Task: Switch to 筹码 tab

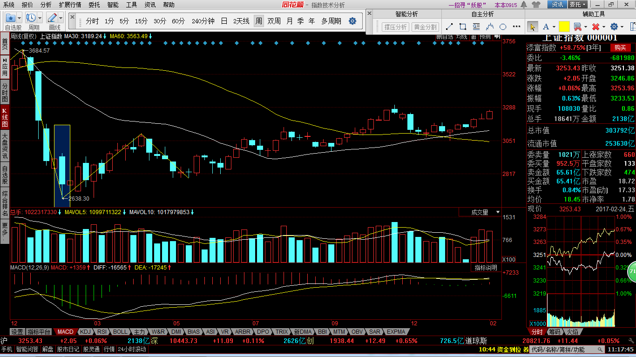Action: point(554,332)
